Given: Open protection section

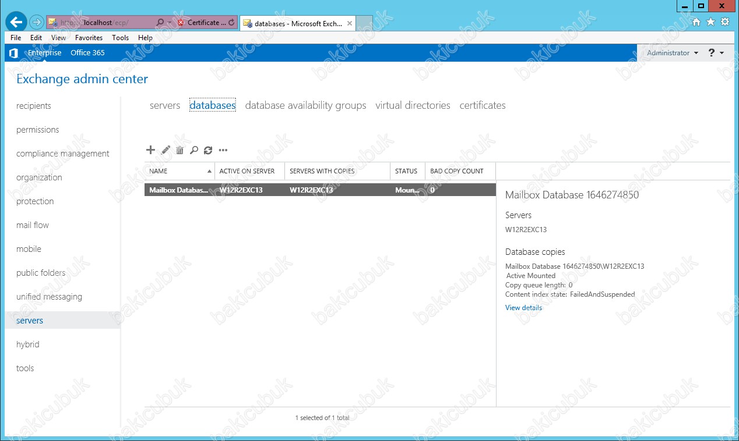Looking at the screenshot, I should (35, 201).
